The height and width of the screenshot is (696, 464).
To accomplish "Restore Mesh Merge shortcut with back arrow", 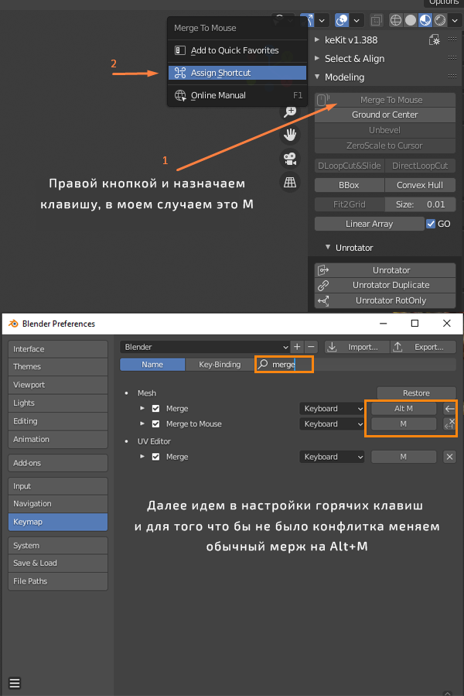I will (450, 408).
